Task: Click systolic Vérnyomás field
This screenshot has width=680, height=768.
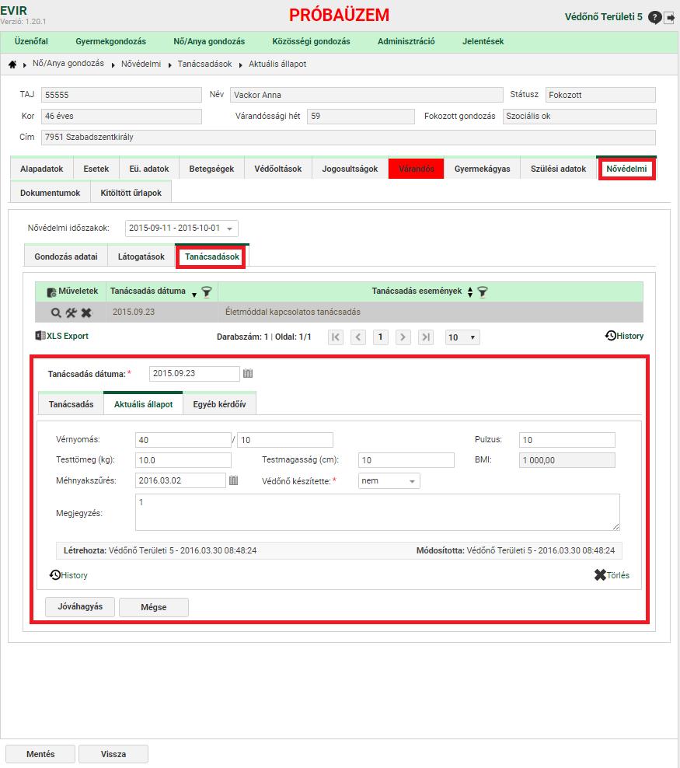Action: 183,440
